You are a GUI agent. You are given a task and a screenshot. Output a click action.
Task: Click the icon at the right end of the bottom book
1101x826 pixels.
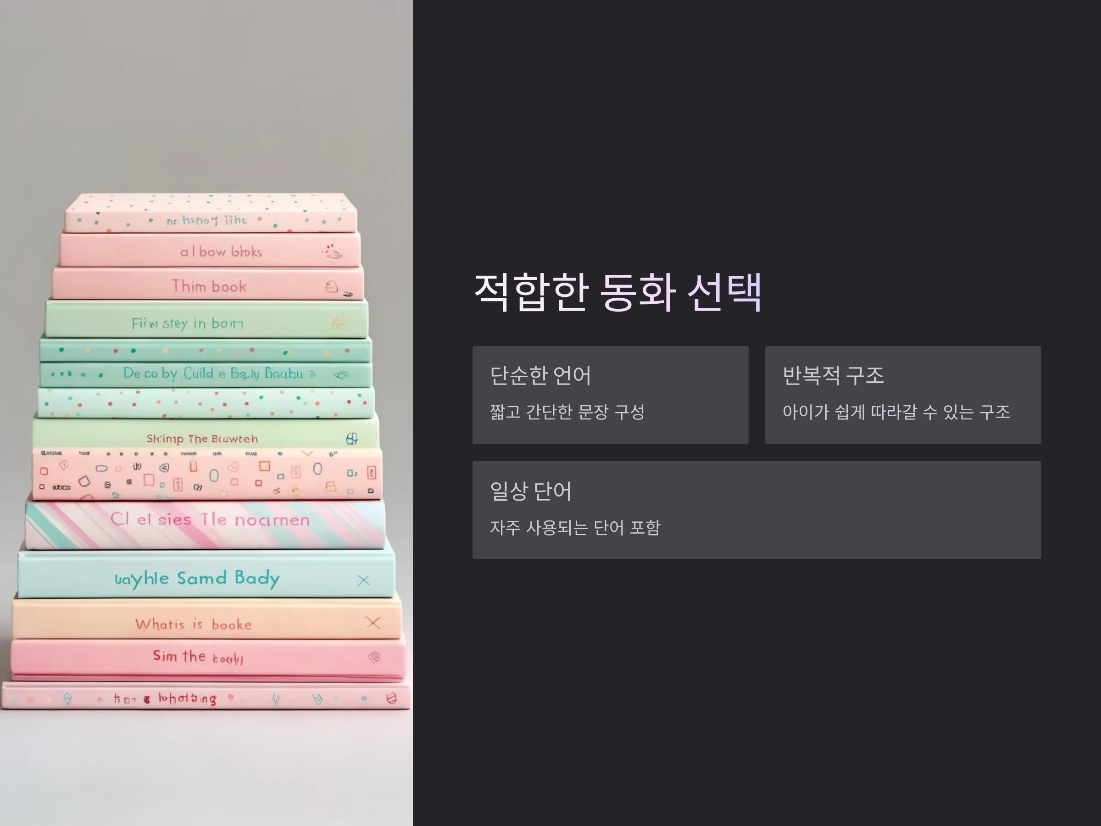pos(392,698)
